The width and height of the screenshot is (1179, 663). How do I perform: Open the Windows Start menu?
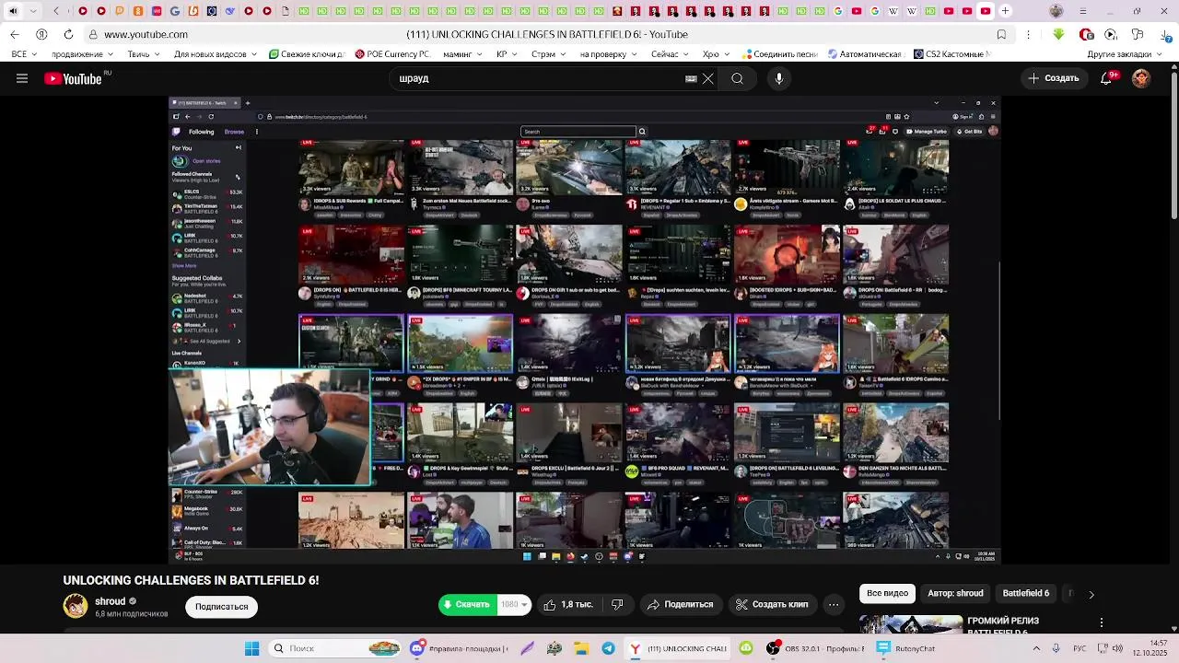(x=251, y=648)
